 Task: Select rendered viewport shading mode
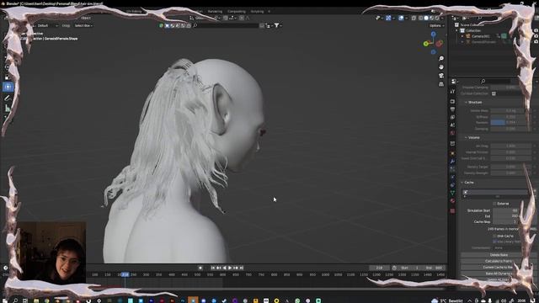point(437,18)
